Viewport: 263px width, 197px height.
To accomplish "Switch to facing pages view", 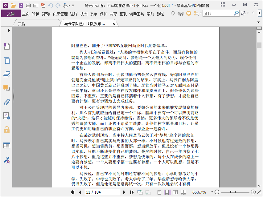I will click(175, 192).
